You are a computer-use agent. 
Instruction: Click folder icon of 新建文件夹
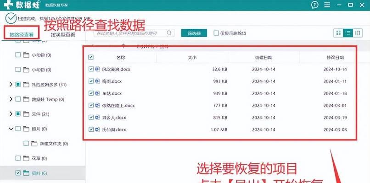tap(34, 144)
